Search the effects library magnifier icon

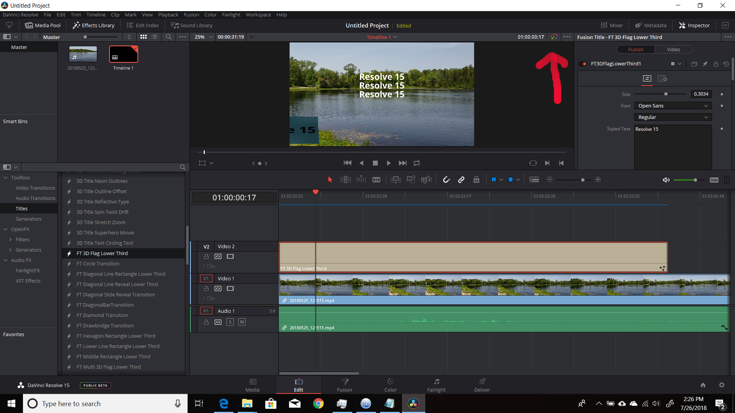point(183,167)
